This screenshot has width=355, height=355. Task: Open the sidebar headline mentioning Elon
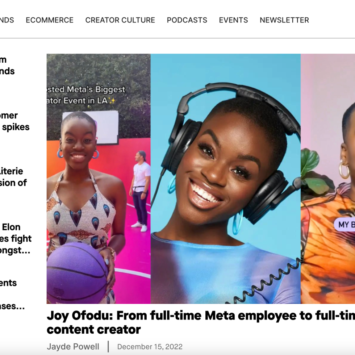[15, 239]
